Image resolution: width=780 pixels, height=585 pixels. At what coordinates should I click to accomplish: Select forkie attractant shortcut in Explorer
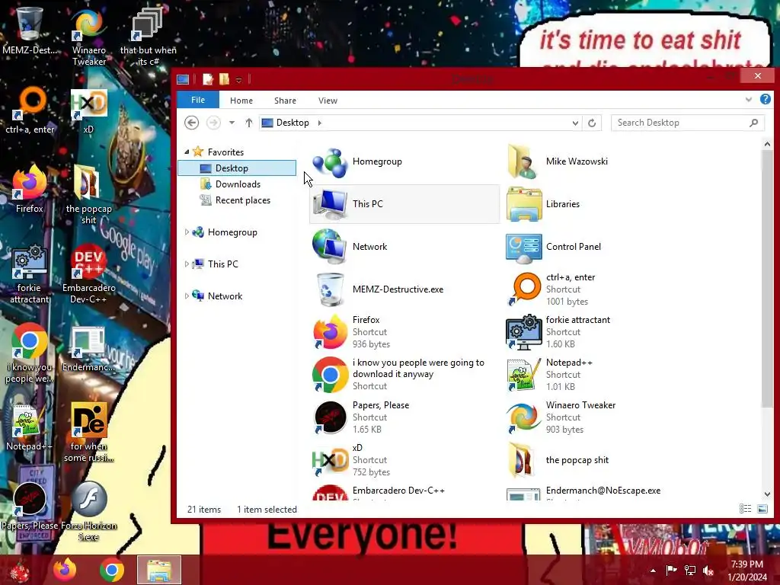[x=597, y=332]
